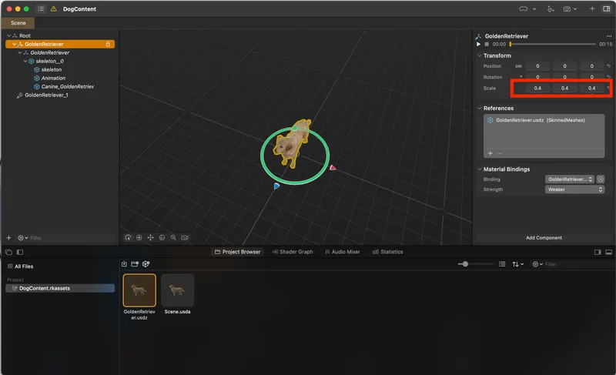Screen dimensions: 616x375
Task: Click the Position X value field
Action: [x=537, y=66]
